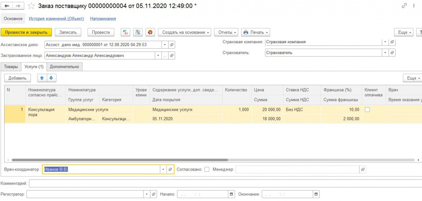Open Страховая компания record with open icon
Viewport: 422px width, 201px height.
tap(392, 42)
